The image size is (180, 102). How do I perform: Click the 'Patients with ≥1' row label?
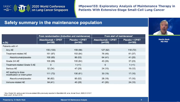(x=11, y=46)
